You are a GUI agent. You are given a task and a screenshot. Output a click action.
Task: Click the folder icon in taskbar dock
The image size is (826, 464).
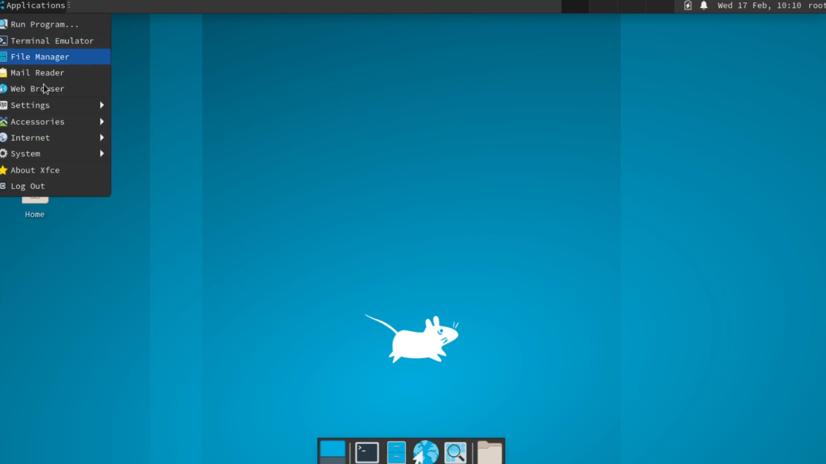pyautogui.click(x=489, y=450)
